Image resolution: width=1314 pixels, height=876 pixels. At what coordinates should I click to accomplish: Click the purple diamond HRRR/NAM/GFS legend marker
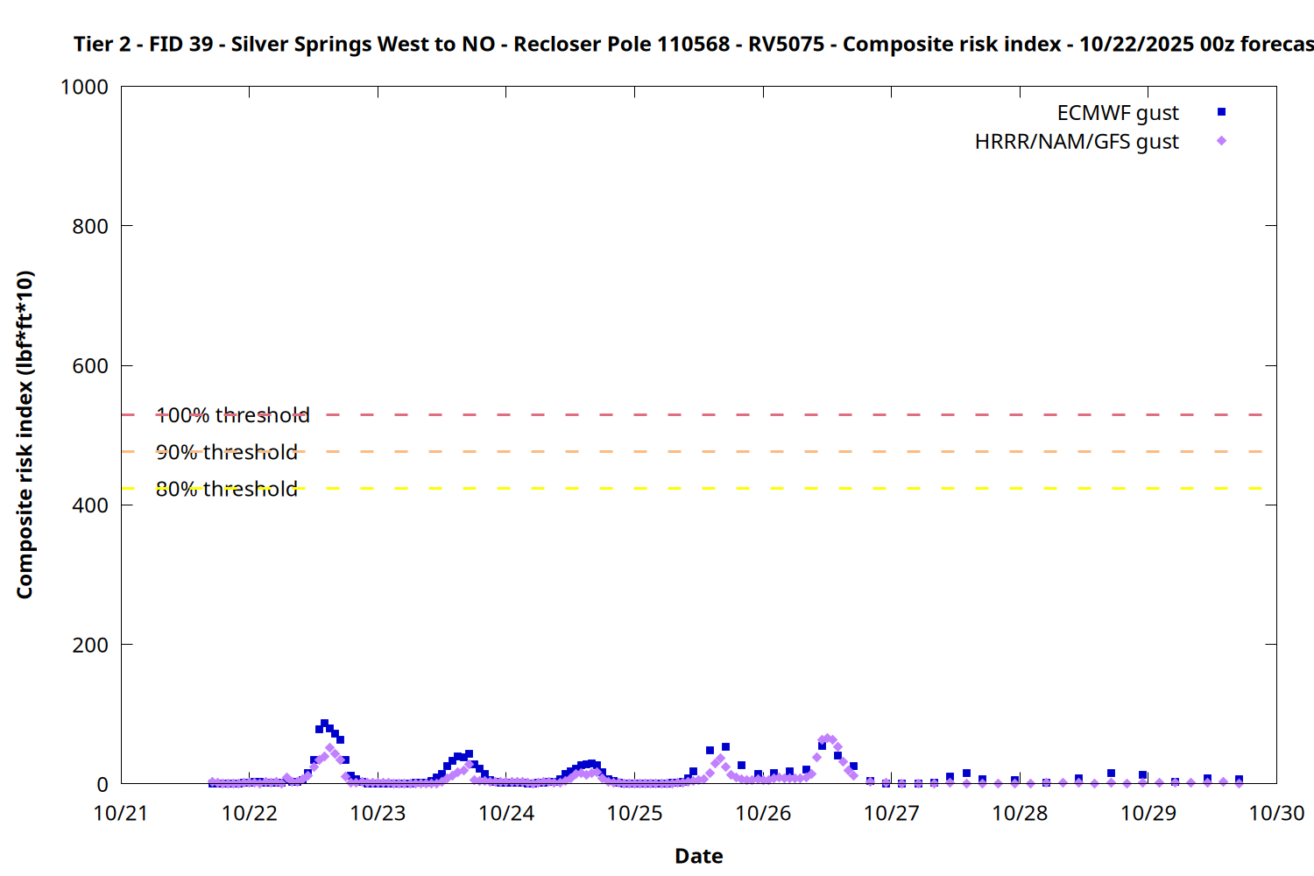click(1221, 141)
